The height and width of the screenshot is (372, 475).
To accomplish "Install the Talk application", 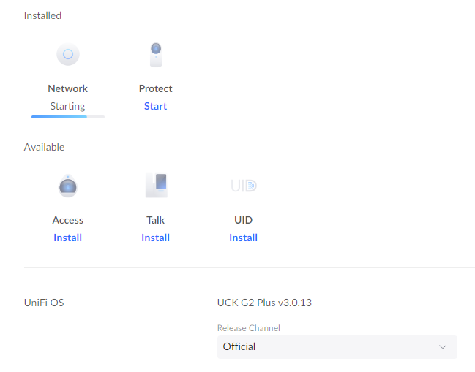I will 155,238.
